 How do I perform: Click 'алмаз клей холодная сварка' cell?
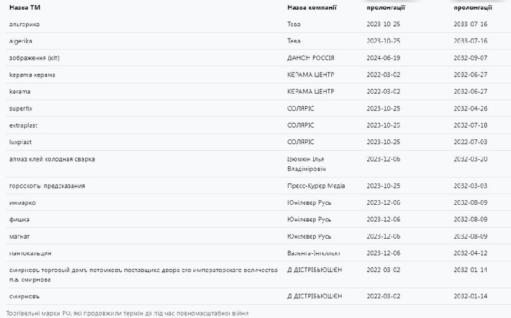pos(52,159)
